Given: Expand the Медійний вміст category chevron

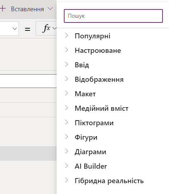Looking at the screenshot, I should (67, 108).
